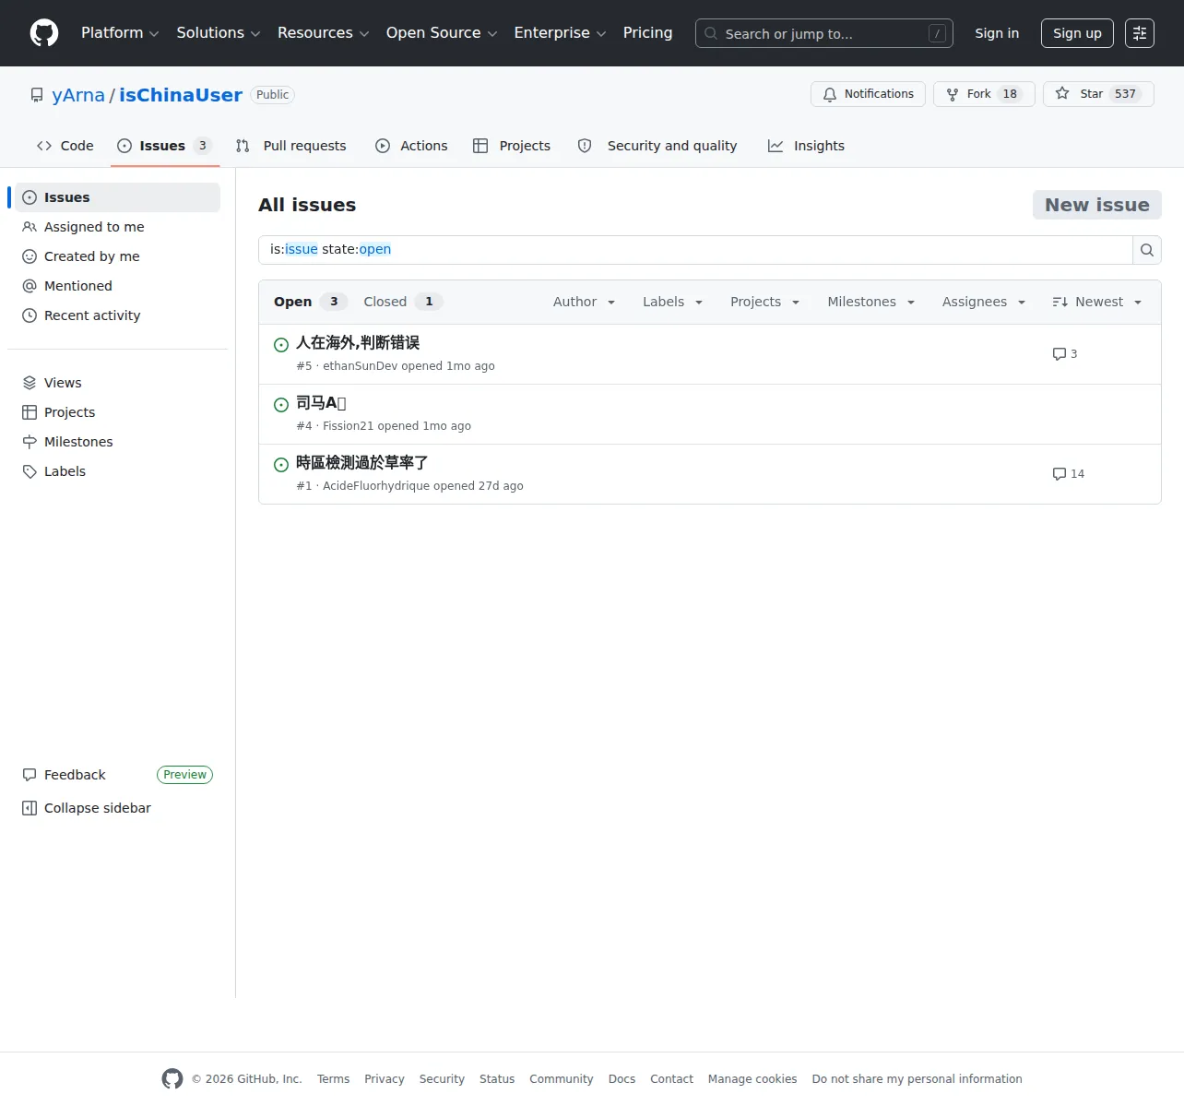Click open status icon of issue #1
Image resolution: width=1184 pixels, height=1106 pixels.
coord(281,465)
